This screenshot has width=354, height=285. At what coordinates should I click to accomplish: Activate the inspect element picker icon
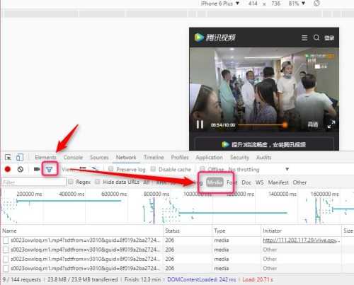(x=8, y=157)
